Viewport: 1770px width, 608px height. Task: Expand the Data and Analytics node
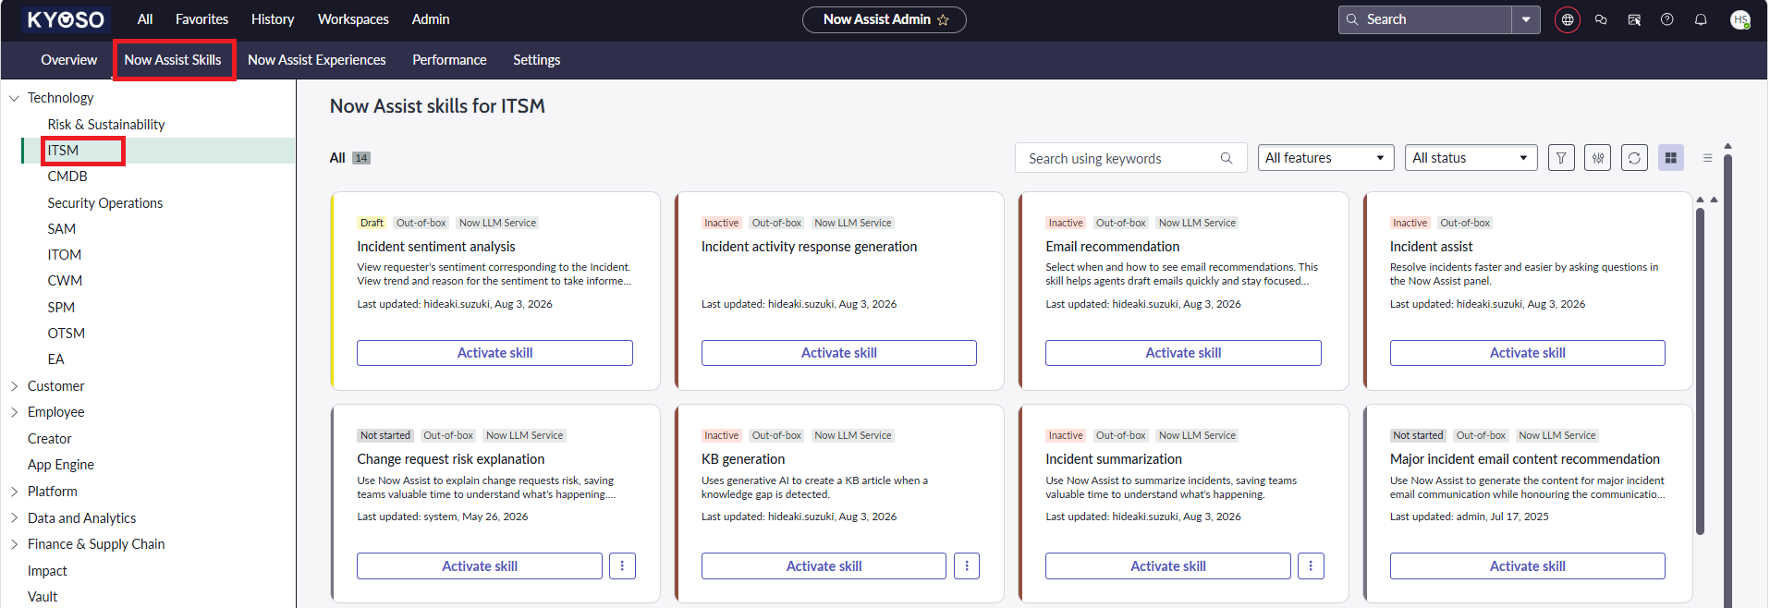[14, 518]
